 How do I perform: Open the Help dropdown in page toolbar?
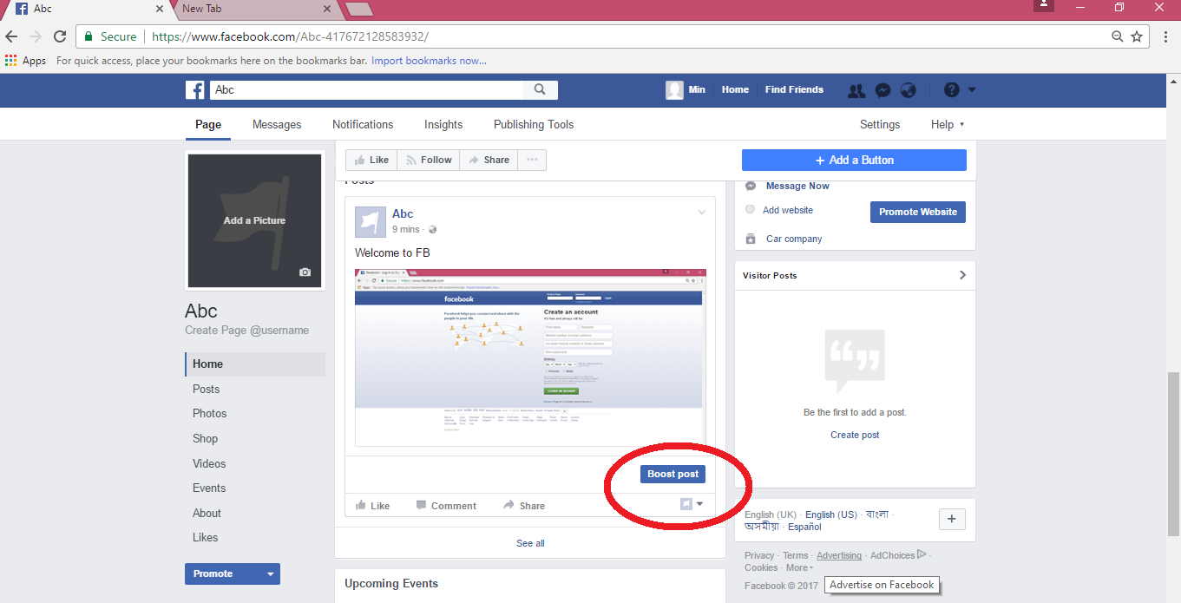click(948, 124)
